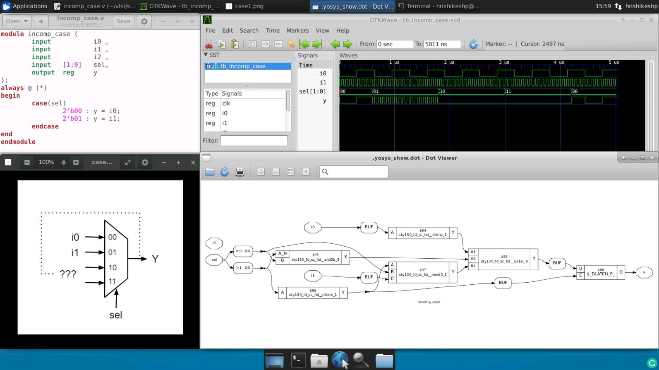Open image viewer zoom level dropdown
The image size is (659, 370).
click(x=63, y=162)
